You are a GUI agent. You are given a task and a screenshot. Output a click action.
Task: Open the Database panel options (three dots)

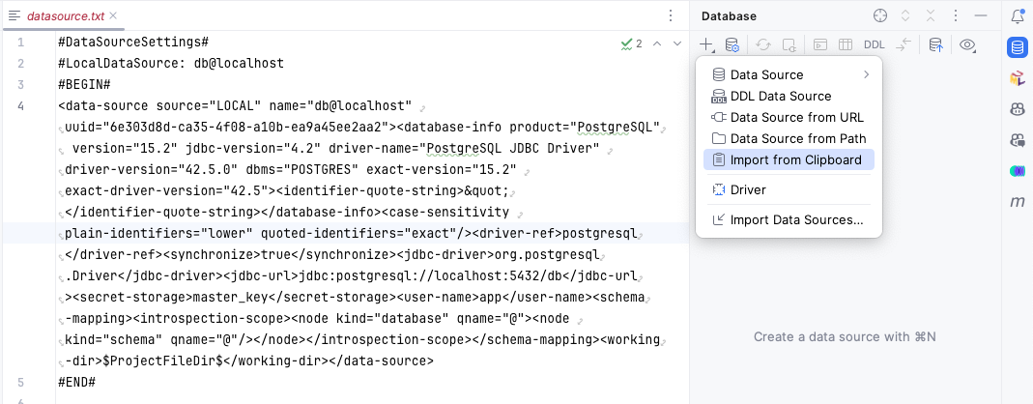pyautogui.click(x=956, y=15)
